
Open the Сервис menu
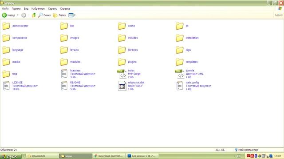(x=52, y=9)
